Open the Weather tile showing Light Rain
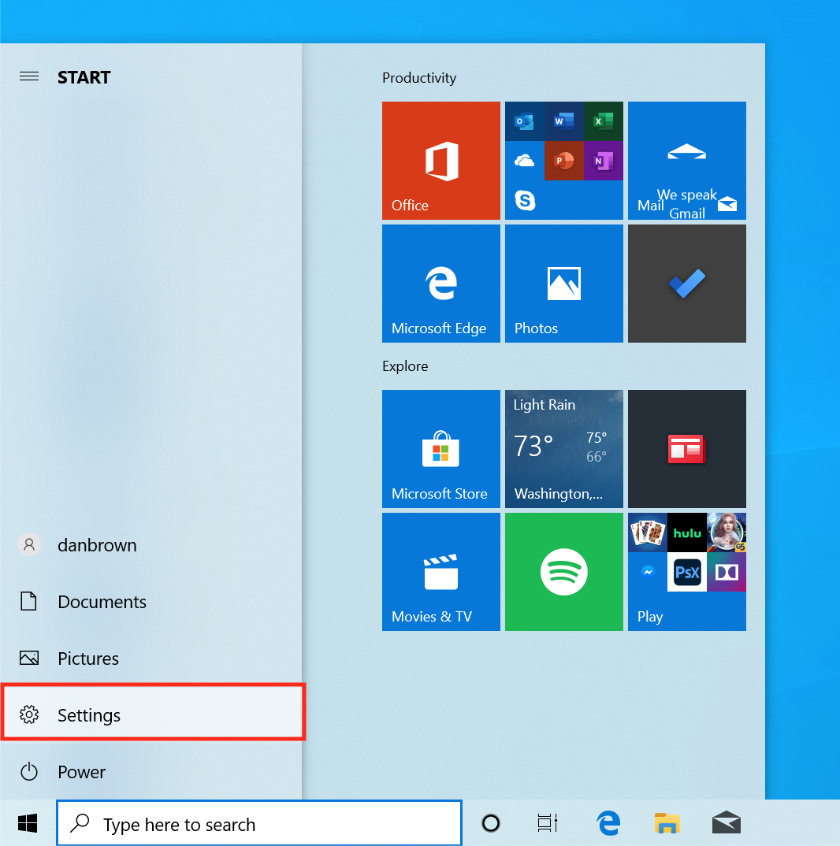Image resolution: width=840 pixels, height=846 pixels. [563, 449]
